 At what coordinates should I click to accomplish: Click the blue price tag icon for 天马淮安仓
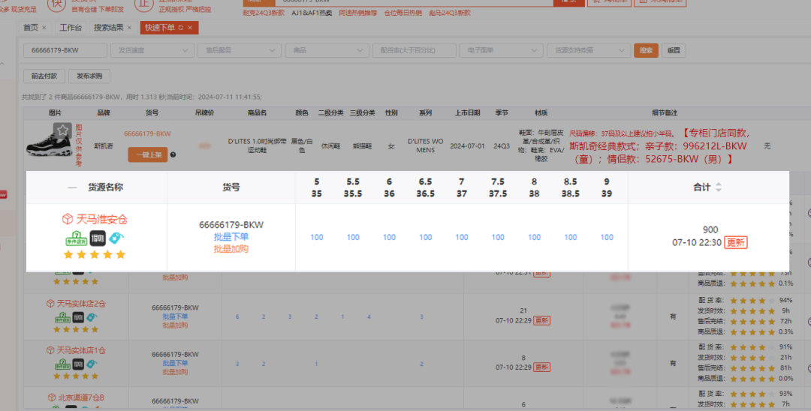tap(116, 238)
